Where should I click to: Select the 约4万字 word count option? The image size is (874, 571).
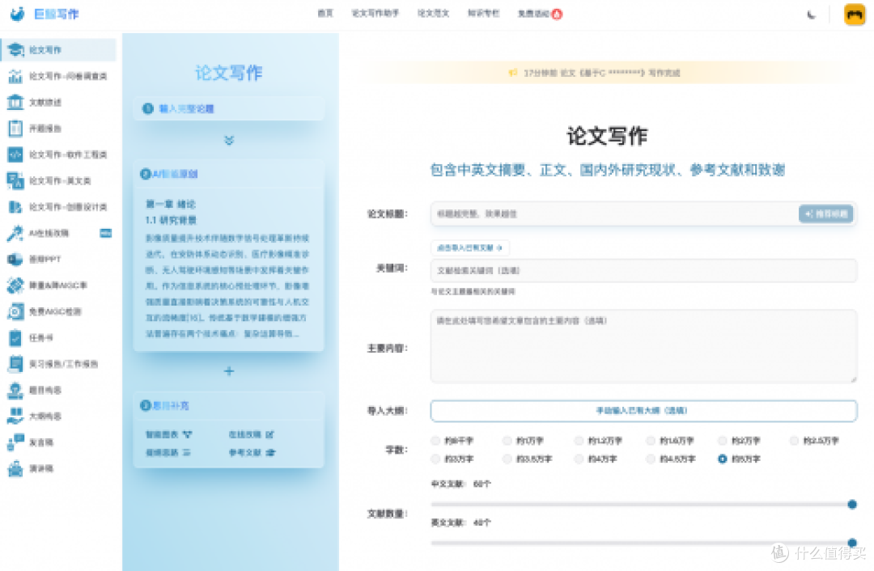(579, 459)
